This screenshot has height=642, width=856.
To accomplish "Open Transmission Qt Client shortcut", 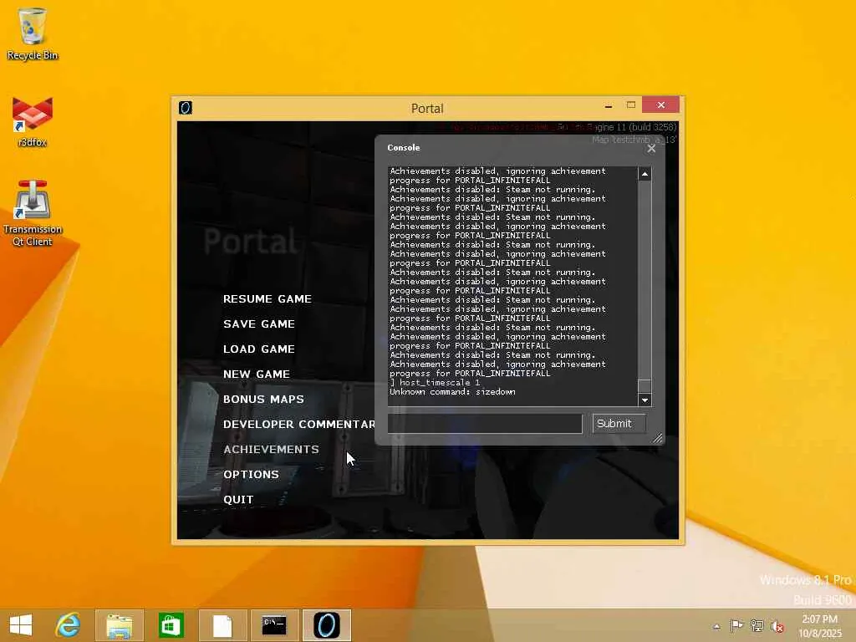I will click(x=33, y=213).
